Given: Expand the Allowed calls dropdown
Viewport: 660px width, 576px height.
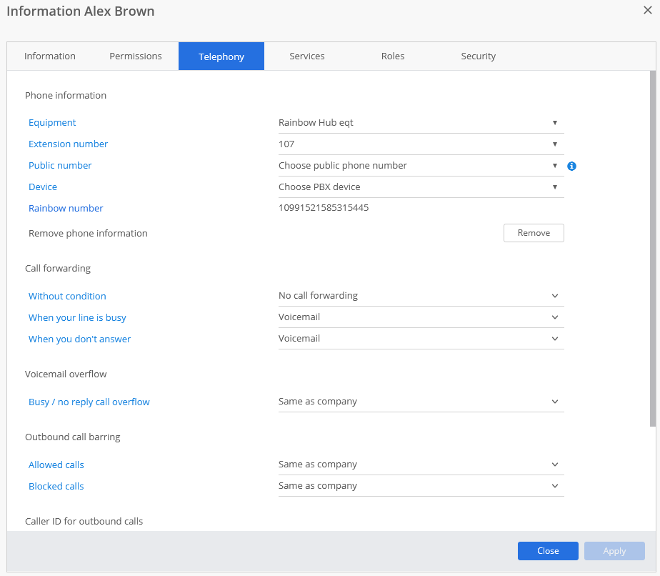Looking at the screenshot, I should point(421,464).
